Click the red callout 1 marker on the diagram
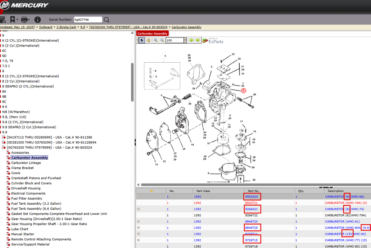The width and height of the screenshot is (371, 248). point(243,90)
